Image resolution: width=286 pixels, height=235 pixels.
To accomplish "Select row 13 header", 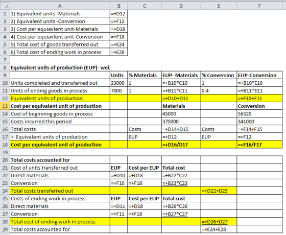I will pos(5,106).
